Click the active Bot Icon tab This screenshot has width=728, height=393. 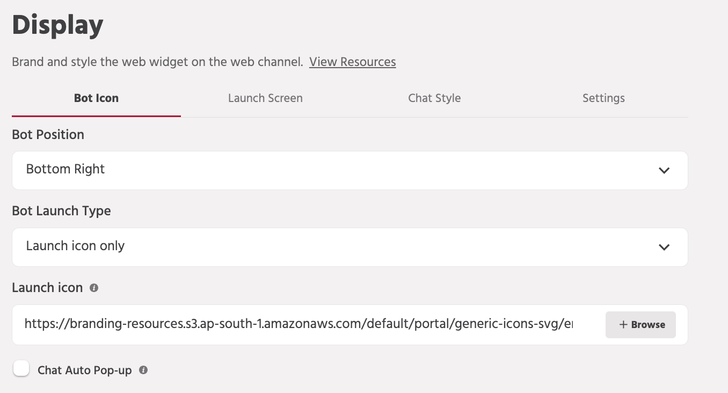(x=96, y=98)
